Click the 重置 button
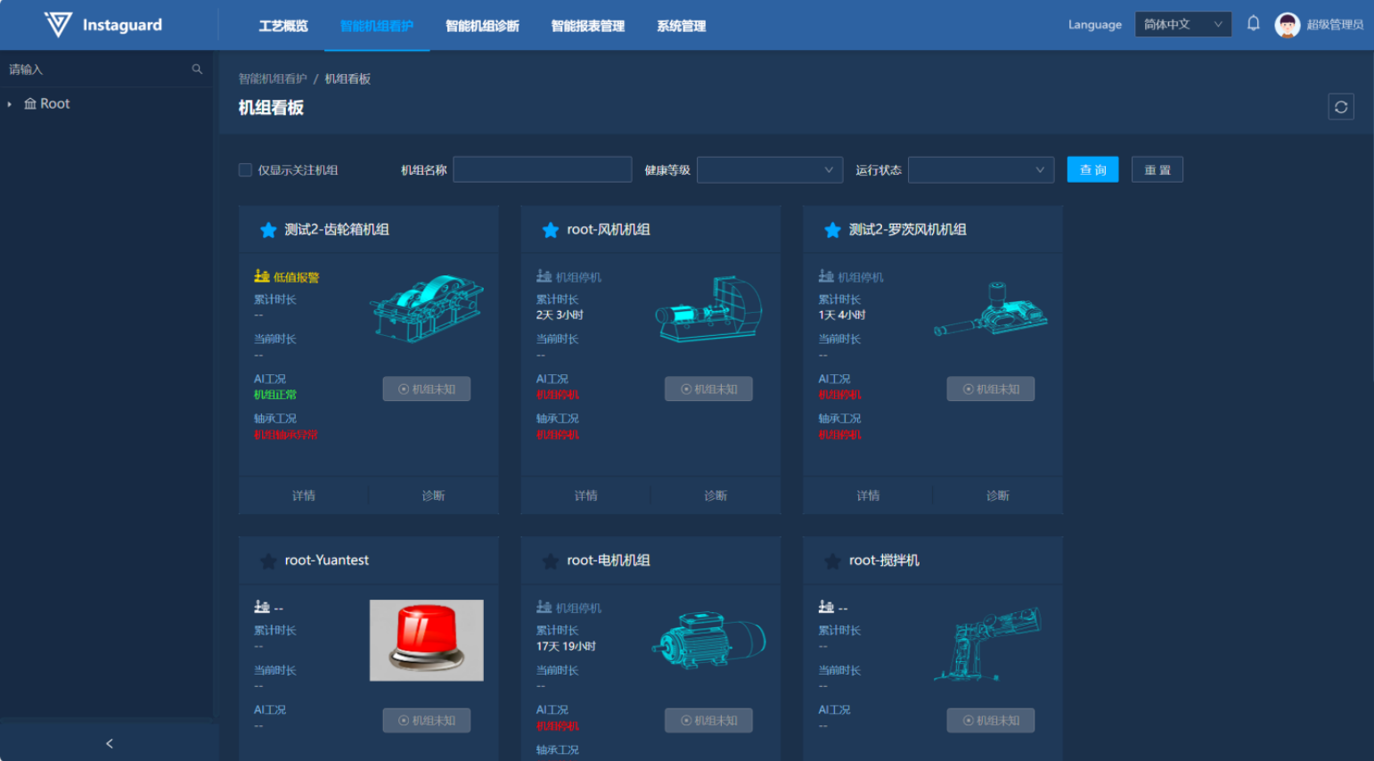This screenshot has height=761, width=1374. click(x=1157, y=169)
